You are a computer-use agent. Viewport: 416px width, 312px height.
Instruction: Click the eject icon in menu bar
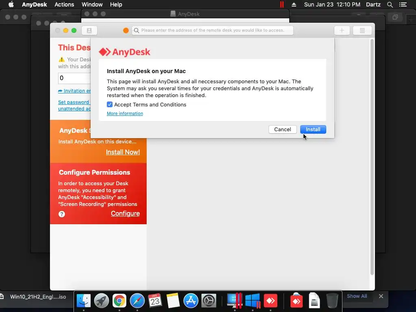tap(294, 4)
